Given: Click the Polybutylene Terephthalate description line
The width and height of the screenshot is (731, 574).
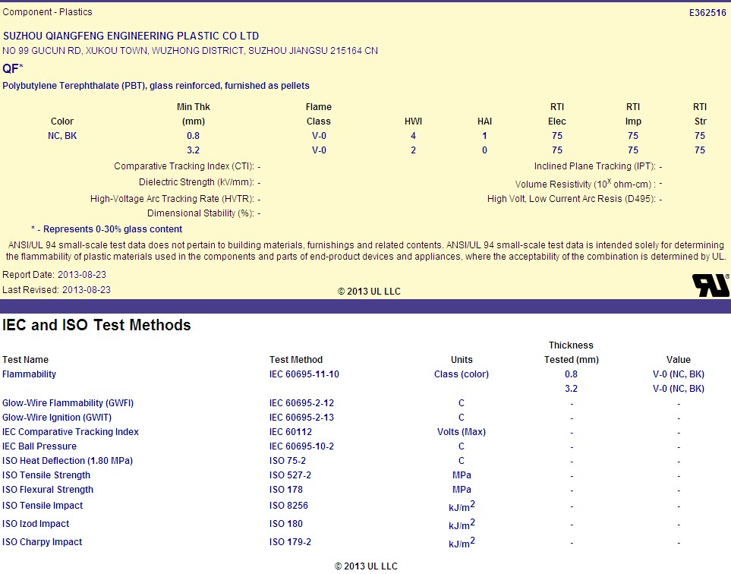Looking at the screenshot, I should point(156,86).
